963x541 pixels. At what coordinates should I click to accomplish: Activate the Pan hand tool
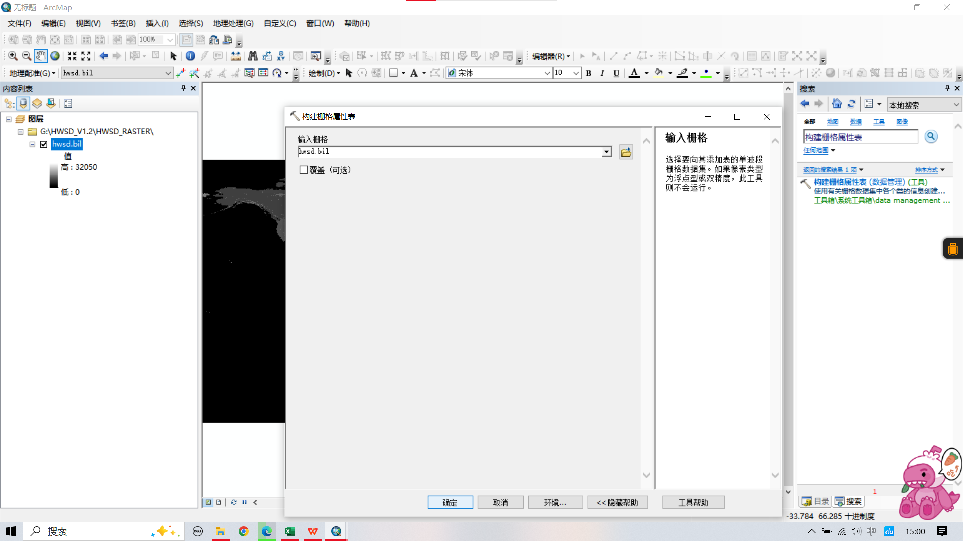(x=41, y=56)
